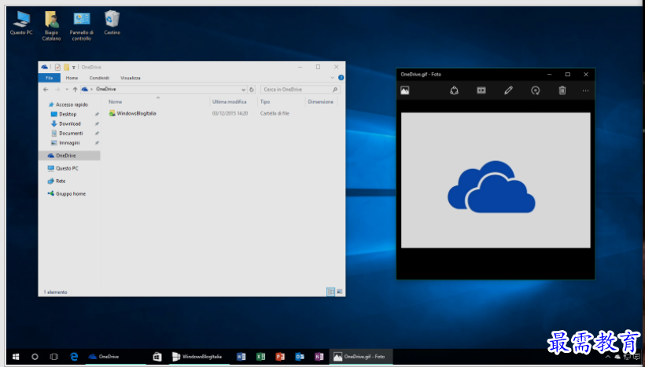Open the Cestino recycle bin icon

(x=112, y=23)
